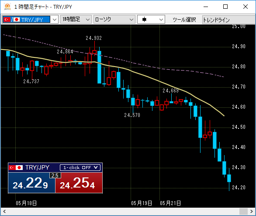Close the TRY/JPY chart window
The width and height of the screenshot is (256, 216).
point(246,7)
